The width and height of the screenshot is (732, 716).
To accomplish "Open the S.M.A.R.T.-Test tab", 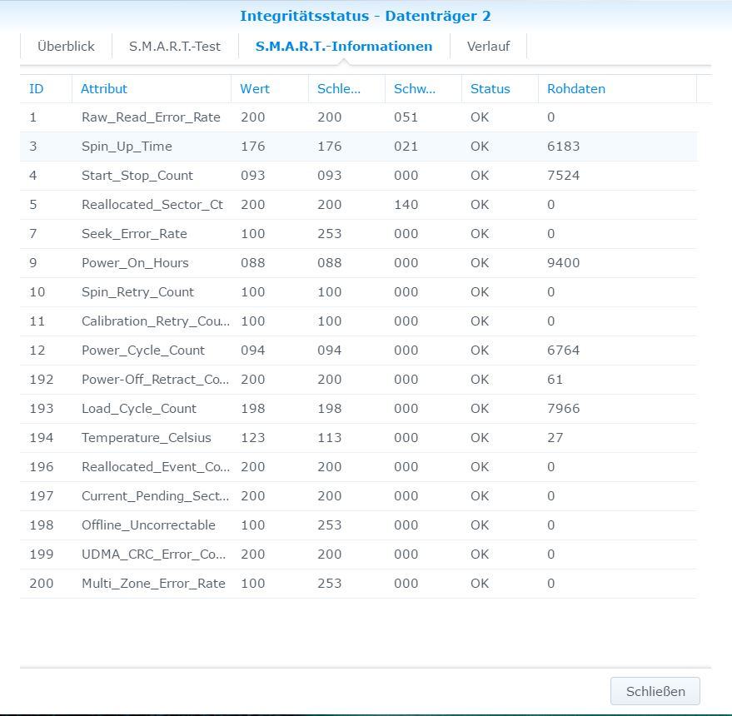I will 175,47.
